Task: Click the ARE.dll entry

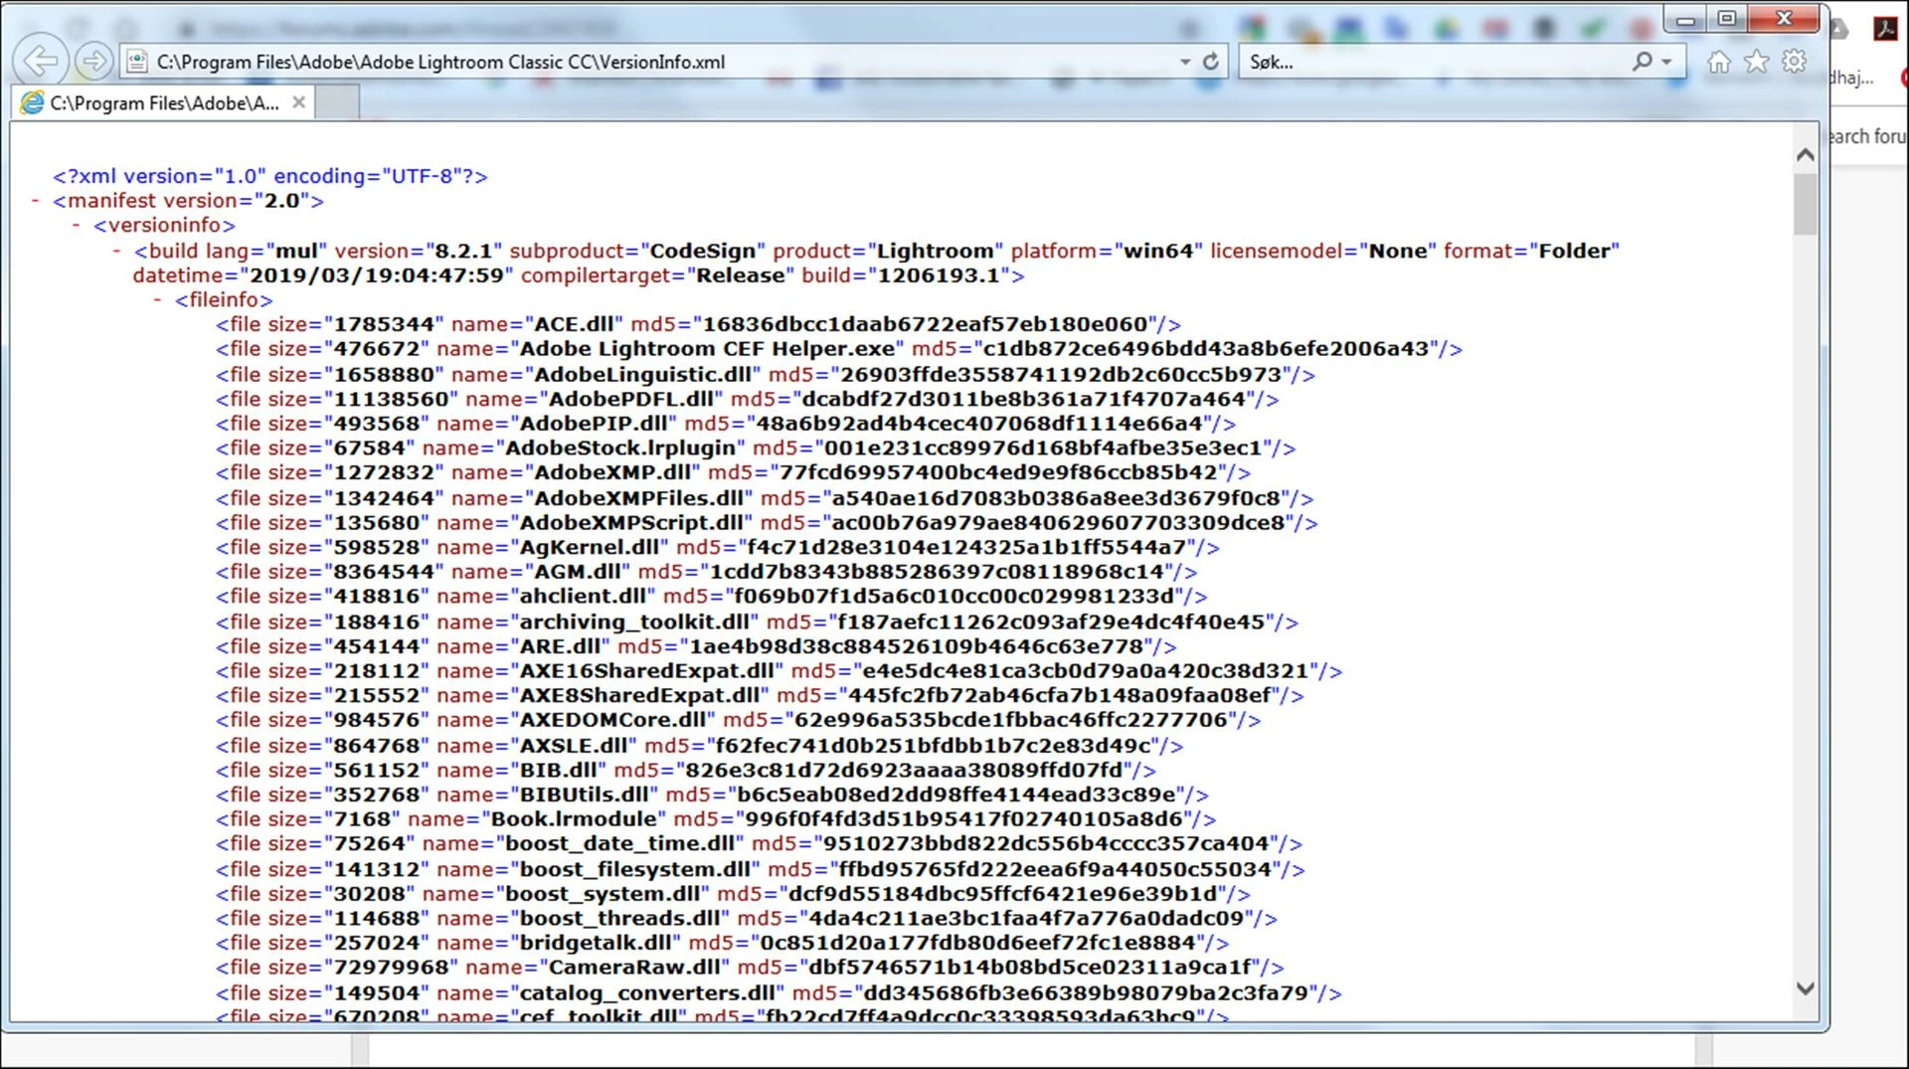Action: click(696, 646)
